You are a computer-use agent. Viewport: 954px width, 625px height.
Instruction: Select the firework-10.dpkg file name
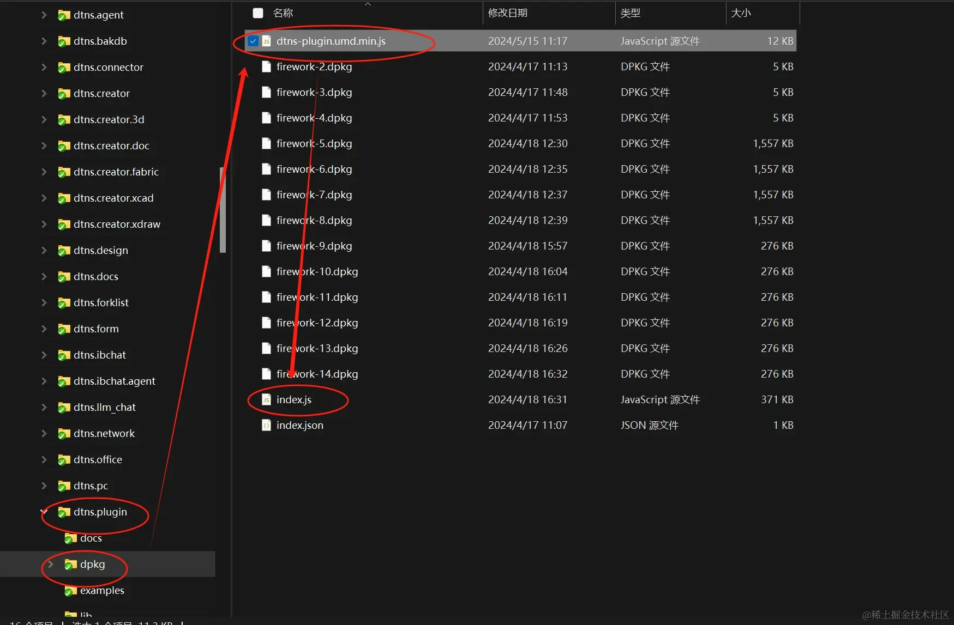click(317, 271)
